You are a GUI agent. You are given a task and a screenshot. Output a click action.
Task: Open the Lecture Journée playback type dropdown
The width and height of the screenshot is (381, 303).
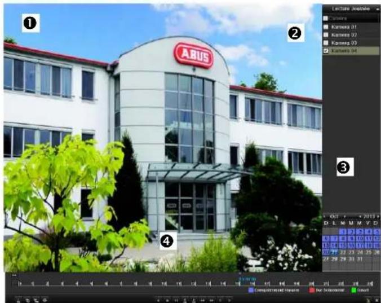pos(378,9)
